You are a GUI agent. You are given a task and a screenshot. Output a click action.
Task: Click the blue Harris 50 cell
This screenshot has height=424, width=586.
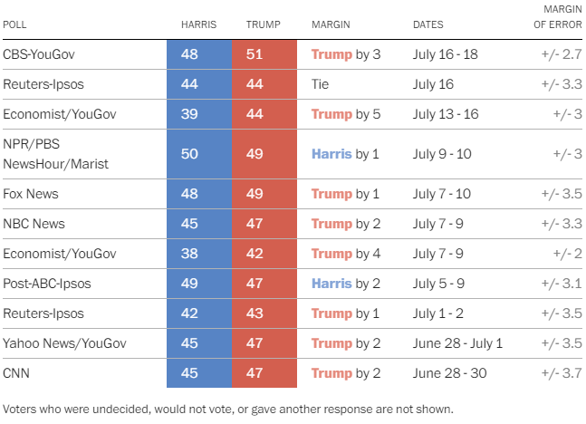click(189, 154)
